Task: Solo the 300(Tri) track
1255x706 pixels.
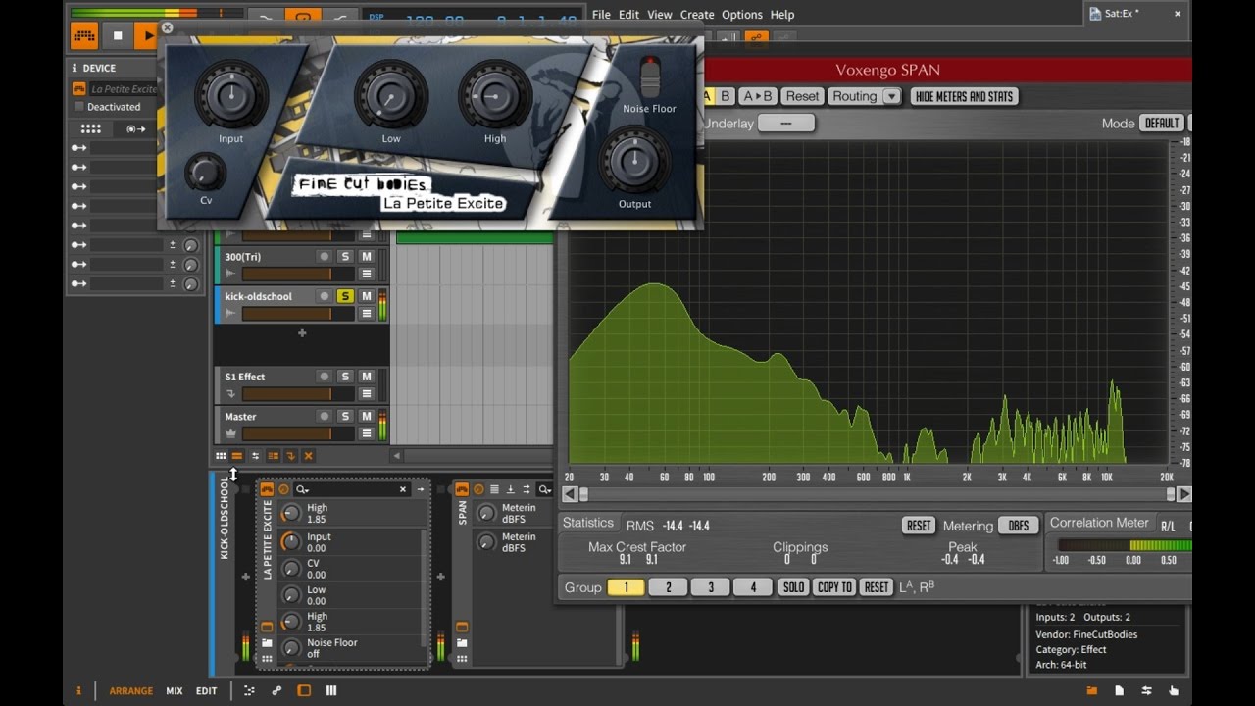Action: pos(345,257)
